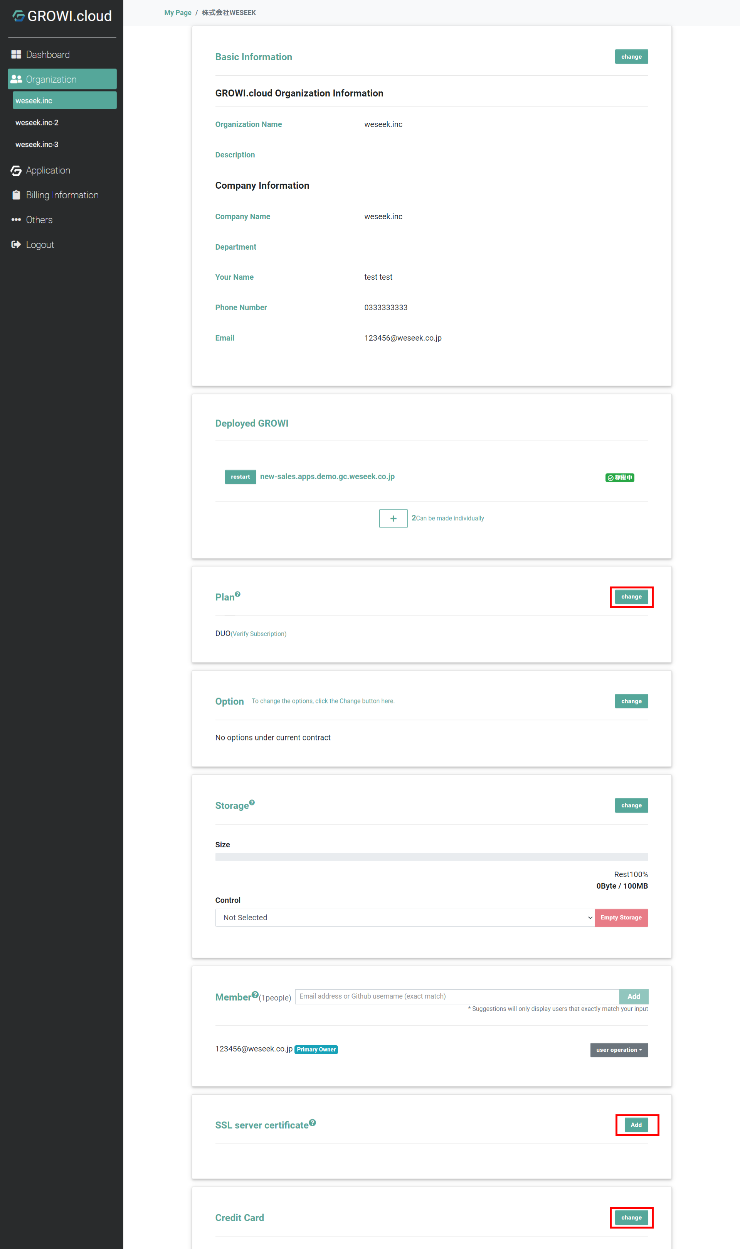Restart the new-sales GROWI app
The width and height of the screenshot is (740, 1249).
tap(240, 477)
